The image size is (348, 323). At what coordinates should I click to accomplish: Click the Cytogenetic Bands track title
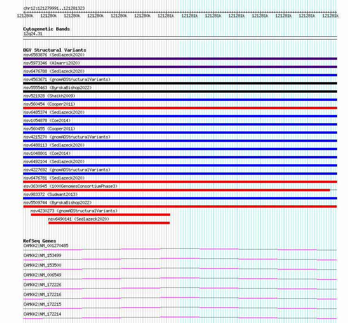pyautogui.click(x=47, y=29)
